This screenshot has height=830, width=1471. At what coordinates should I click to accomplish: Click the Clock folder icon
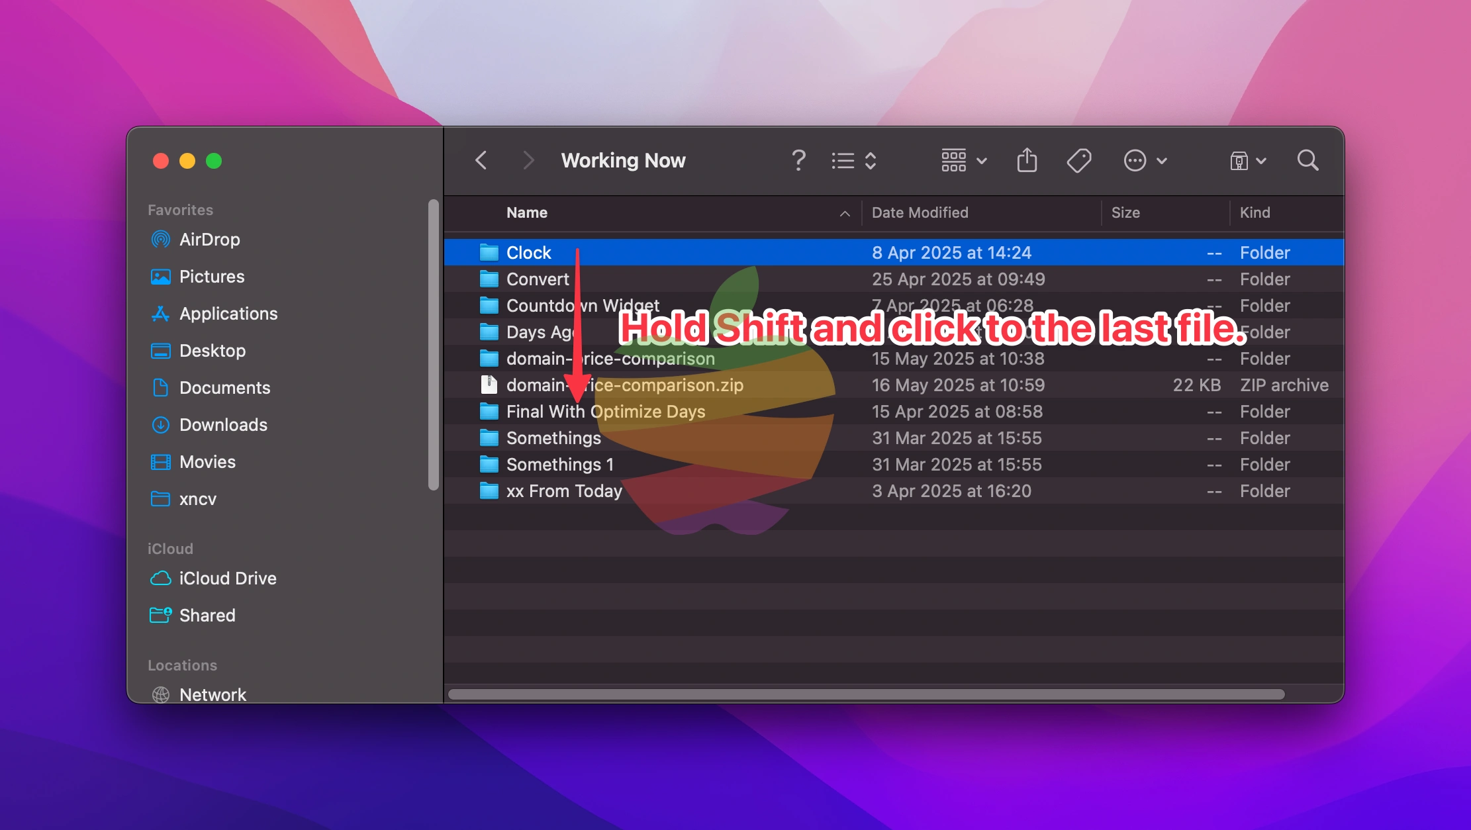489,252
